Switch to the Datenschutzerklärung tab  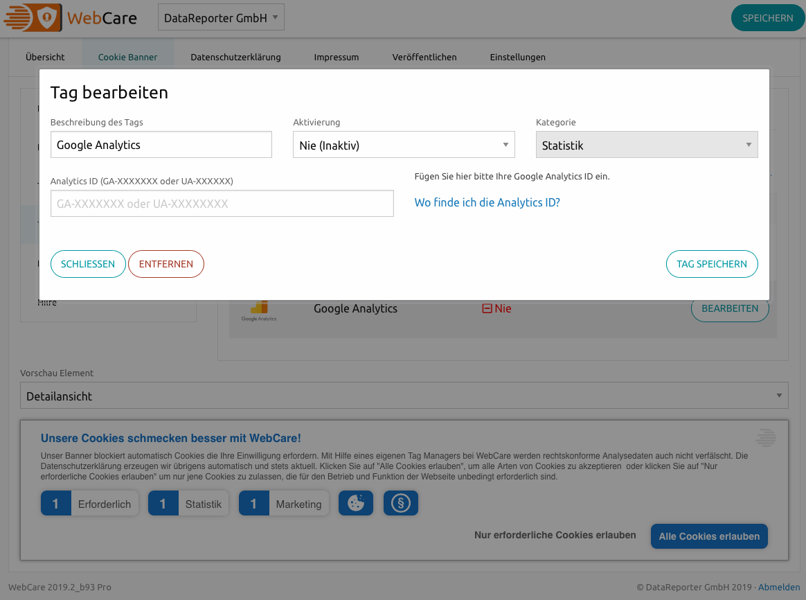tap(236, 57)
